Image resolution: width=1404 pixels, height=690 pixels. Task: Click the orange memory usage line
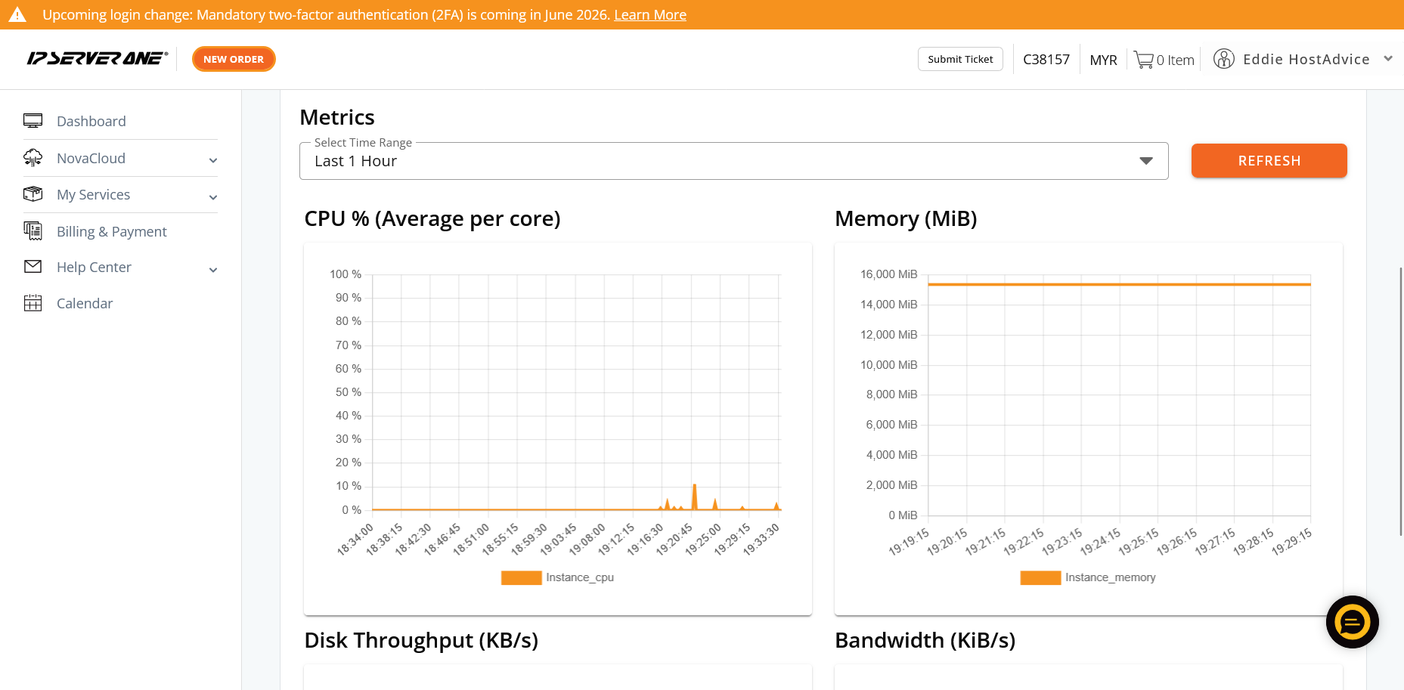[x=1119, y=284]
